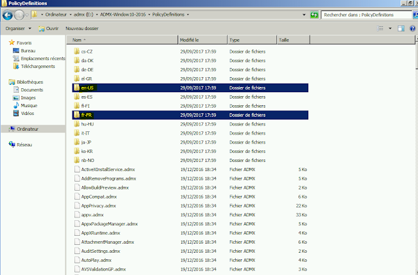This screenshot has width=418, height=275.
Task: Click the AuditSettings.admx file name
Action: coord(101,251)
